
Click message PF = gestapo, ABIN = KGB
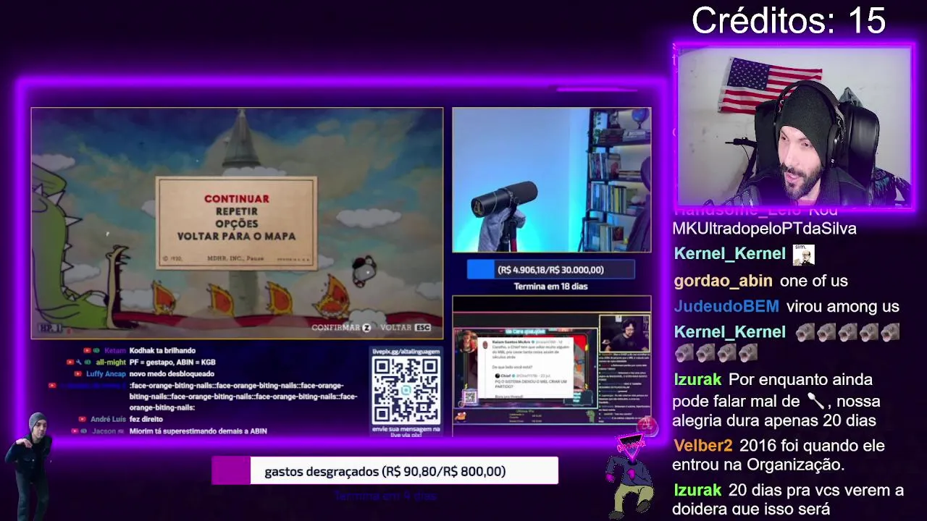coord(172,362)
